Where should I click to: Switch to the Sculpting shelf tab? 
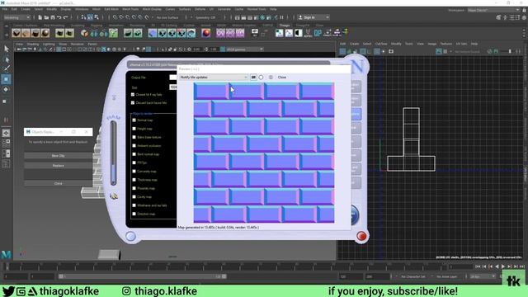pos(78,26)
